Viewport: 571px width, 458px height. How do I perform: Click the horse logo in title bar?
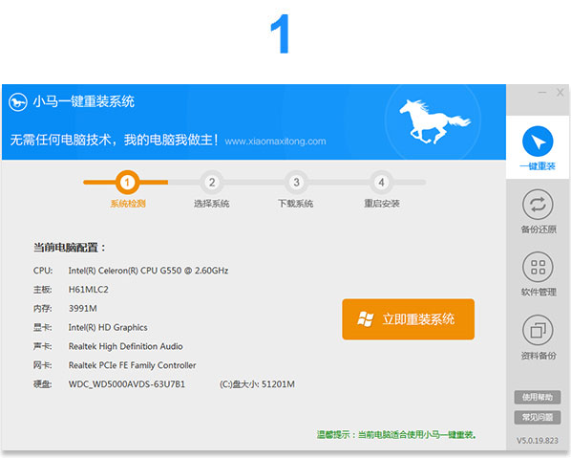click(x=18, y=101)
